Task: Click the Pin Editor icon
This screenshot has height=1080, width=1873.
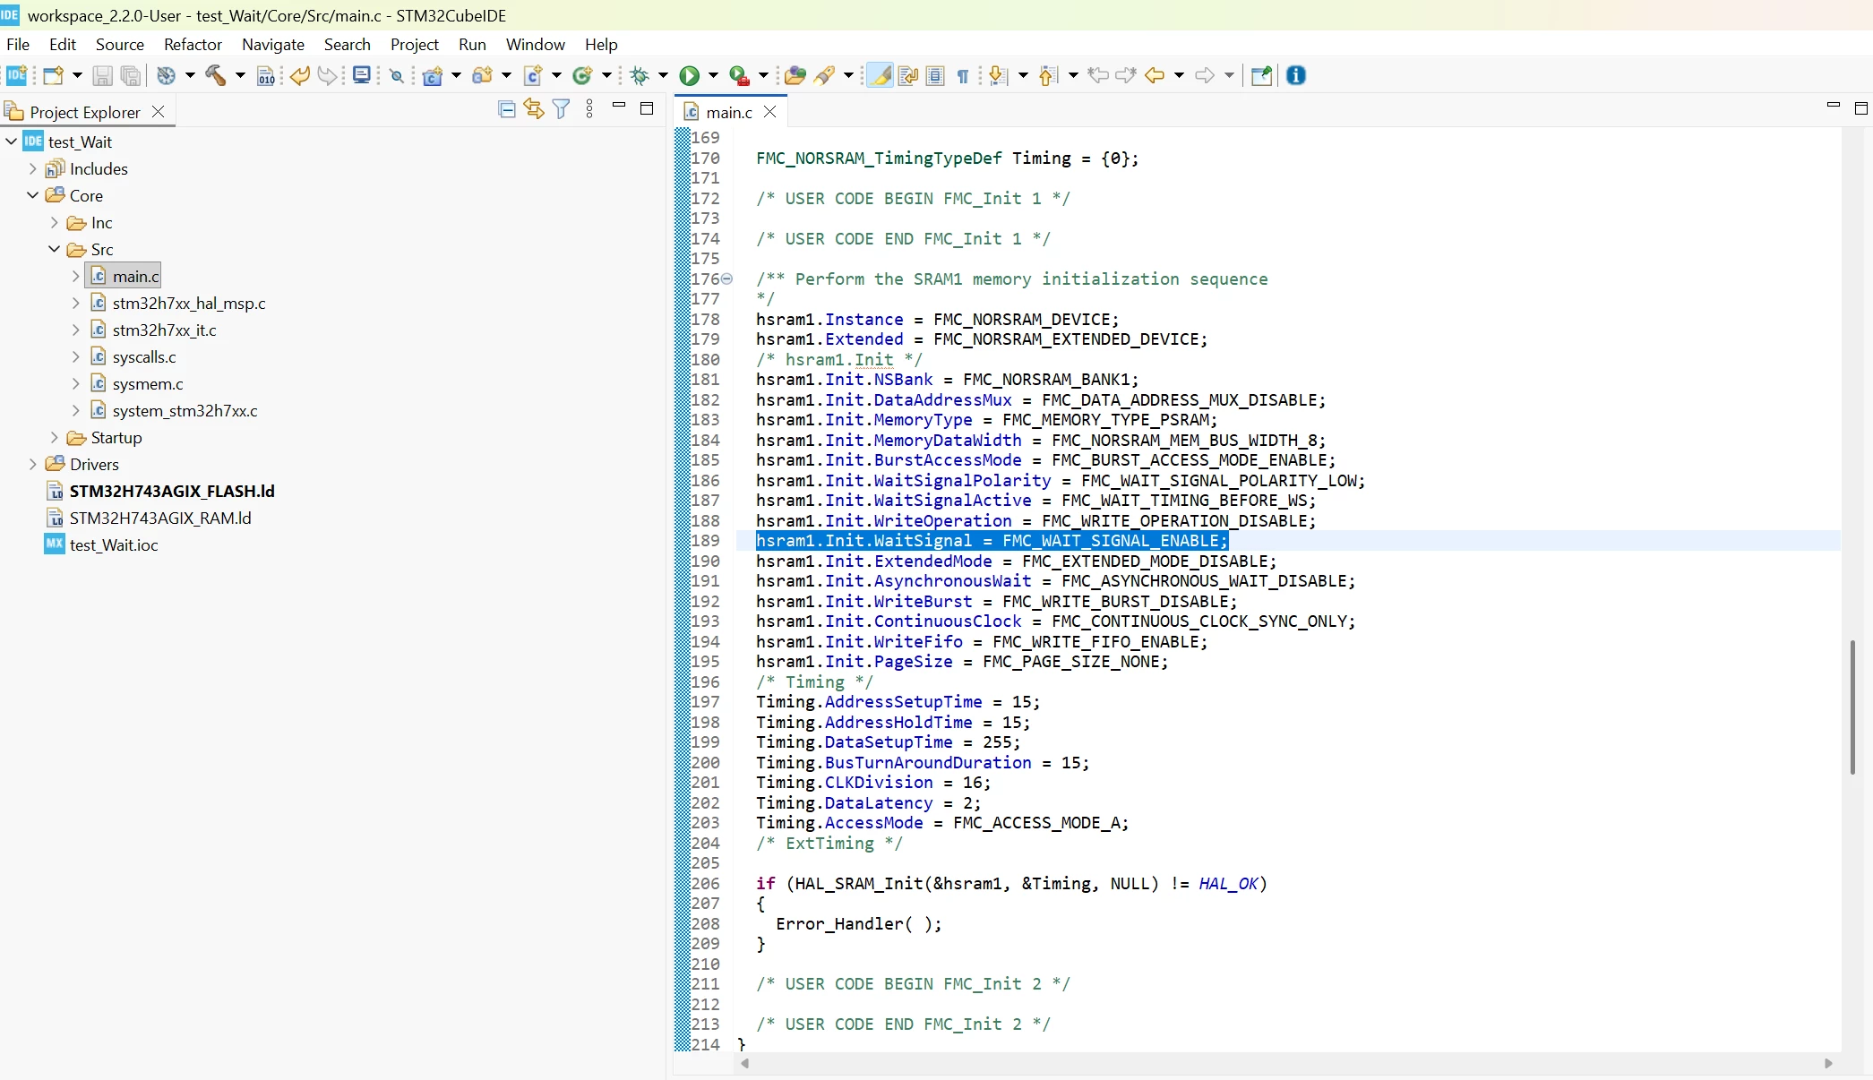Action: (1261, 76)
